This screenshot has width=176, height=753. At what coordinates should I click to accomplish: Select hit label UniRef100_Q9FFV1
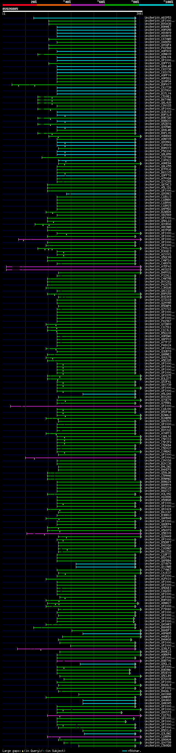click(158, 63)
